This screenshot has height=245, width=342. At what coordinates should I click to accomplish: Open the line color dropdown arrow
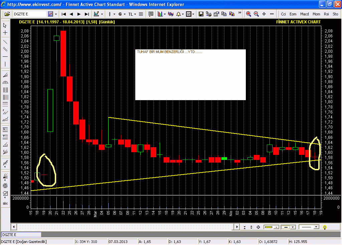(276, 227)
